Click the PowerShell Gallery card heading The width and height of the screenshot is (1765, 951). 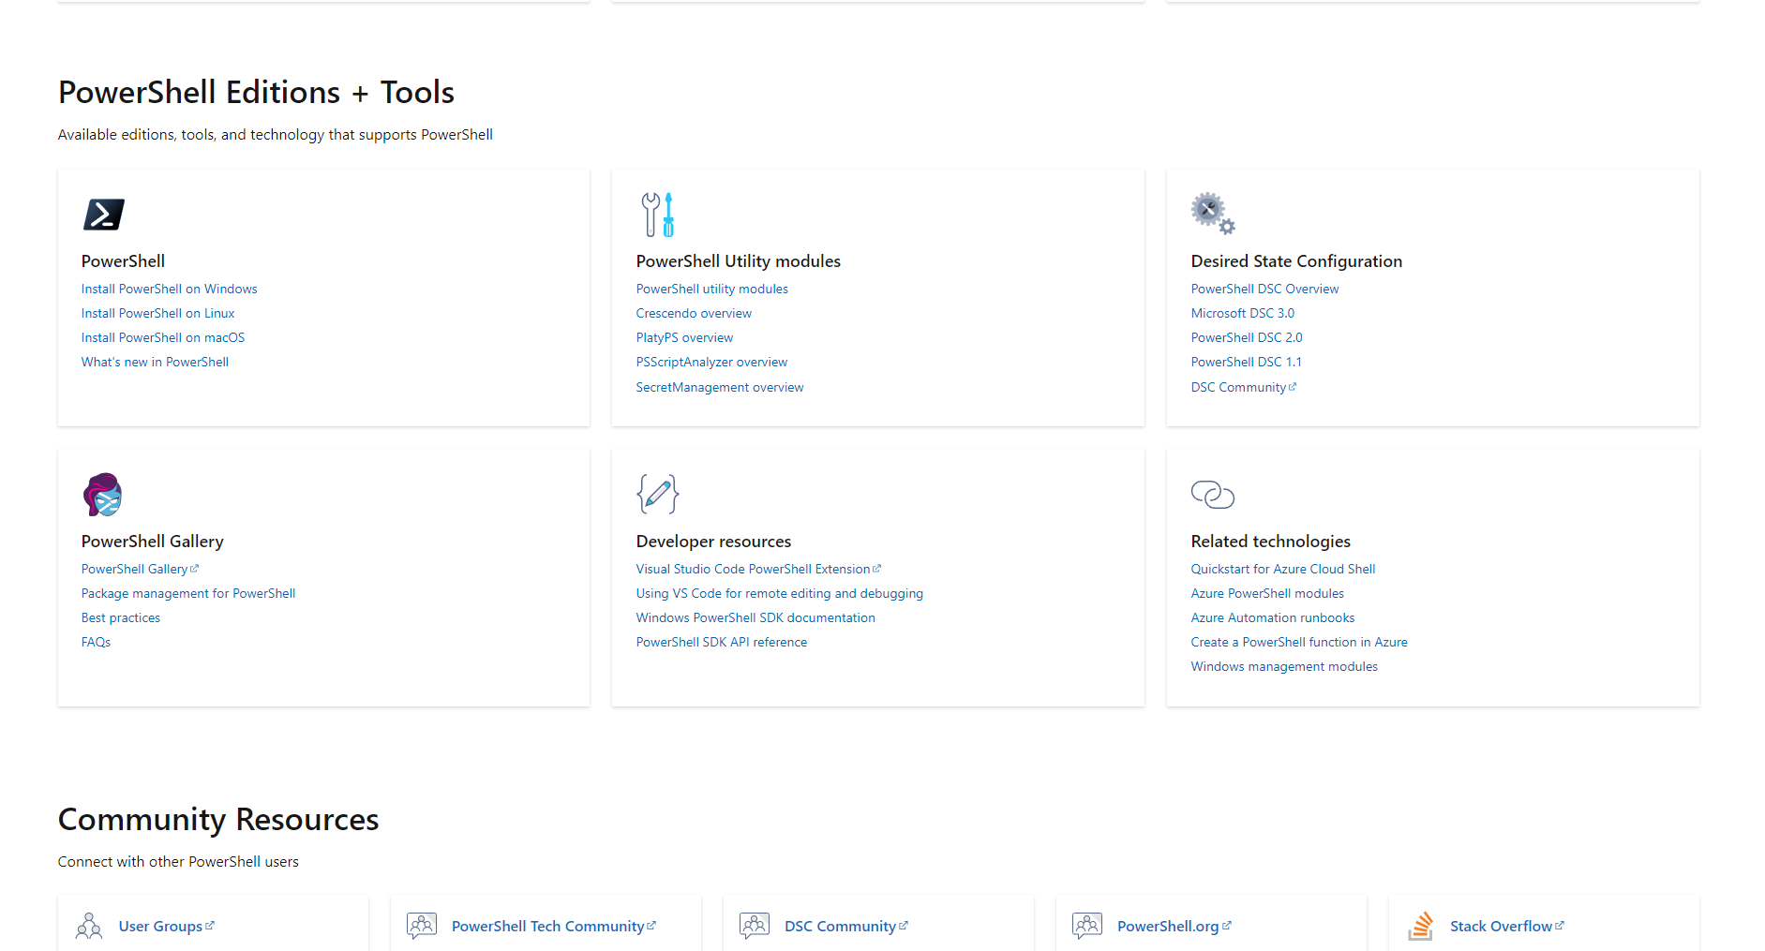pyautogui.click(x=153, y=542)
